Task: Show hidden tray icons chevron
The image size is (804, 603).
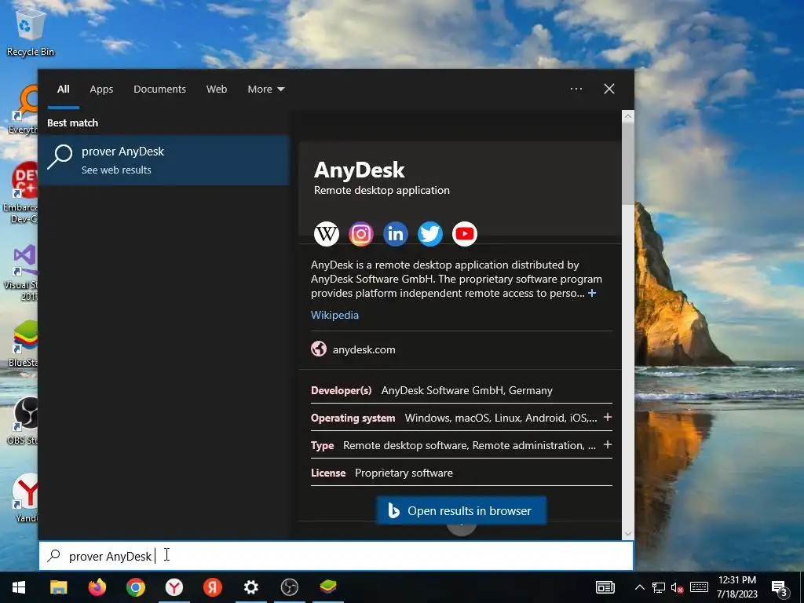Action: click(x=639, y=587)
